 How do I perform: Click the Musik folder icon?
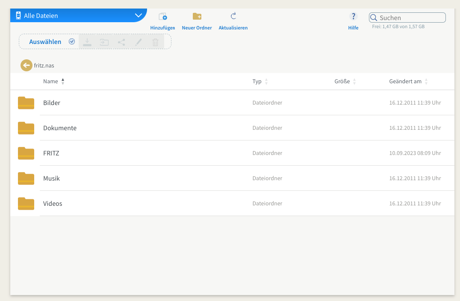click(26, 178)
